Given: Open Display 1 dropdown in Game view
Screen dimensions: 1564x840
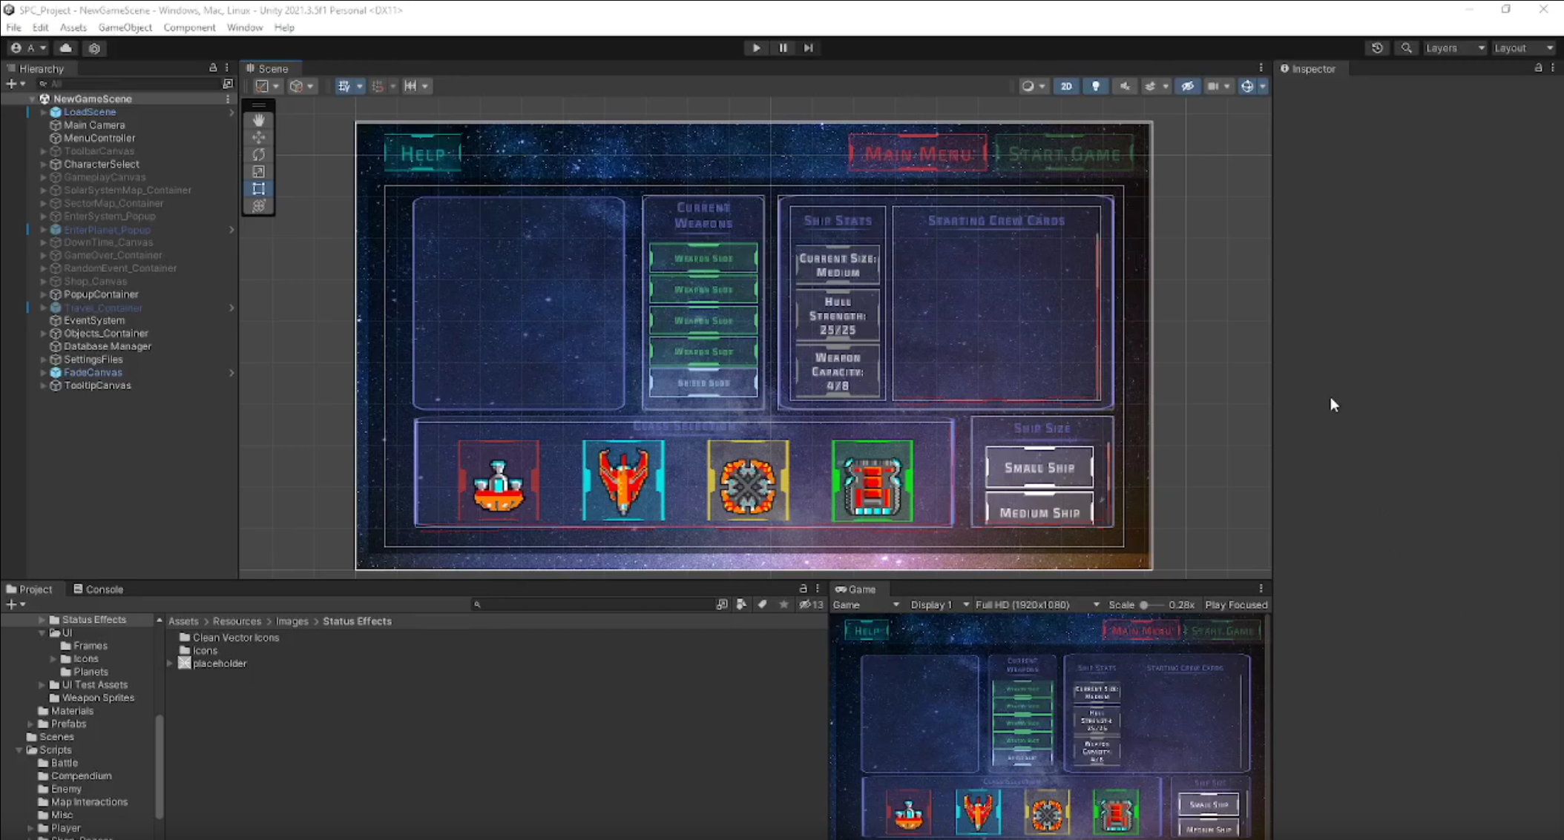Looking at the screenshot, I should pos(939,604).
